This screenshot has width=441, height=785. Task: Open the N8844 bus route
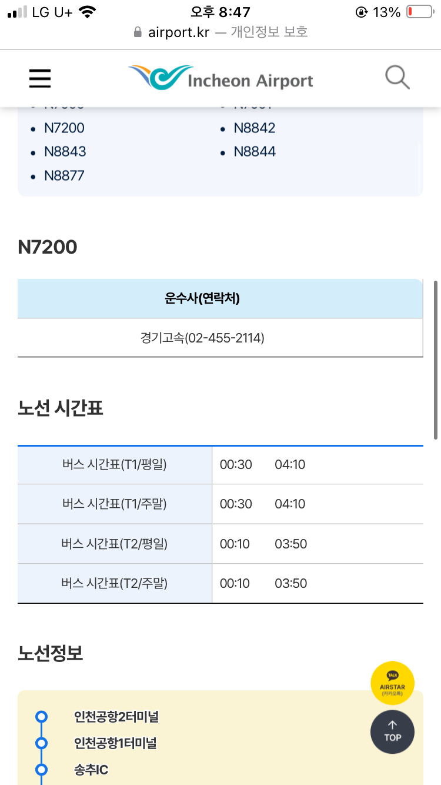pyautogui.click(x=255, y=151)
